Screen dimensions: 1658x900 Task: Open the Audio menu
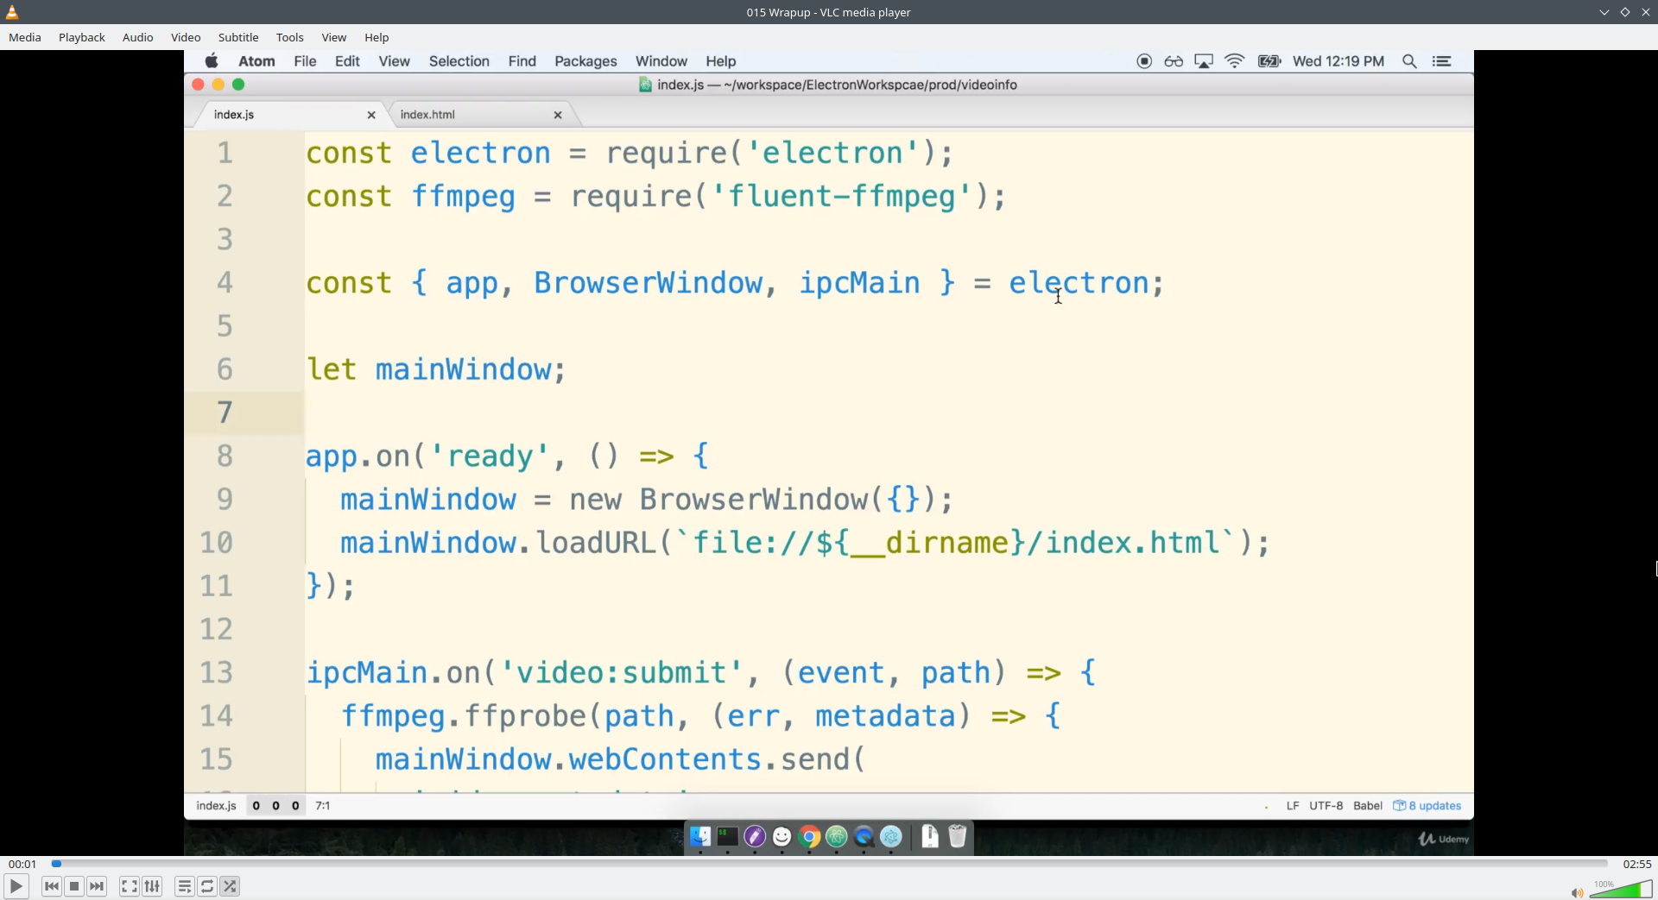tap(137, 37)
